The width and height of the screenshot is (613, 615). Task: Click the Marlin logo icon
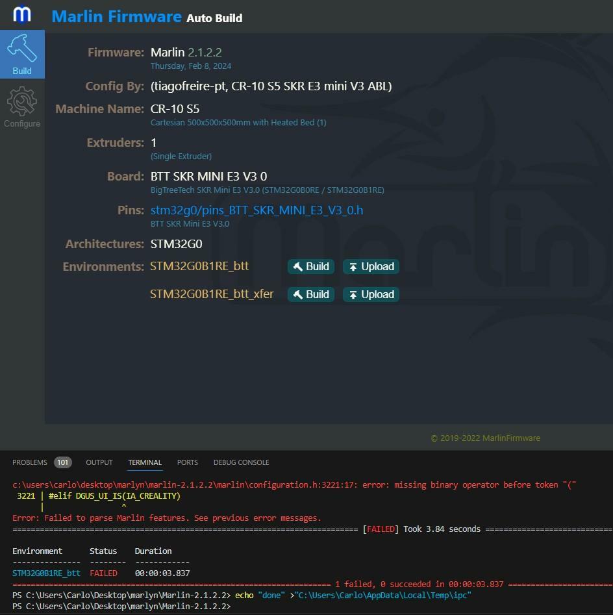[21, 14]
